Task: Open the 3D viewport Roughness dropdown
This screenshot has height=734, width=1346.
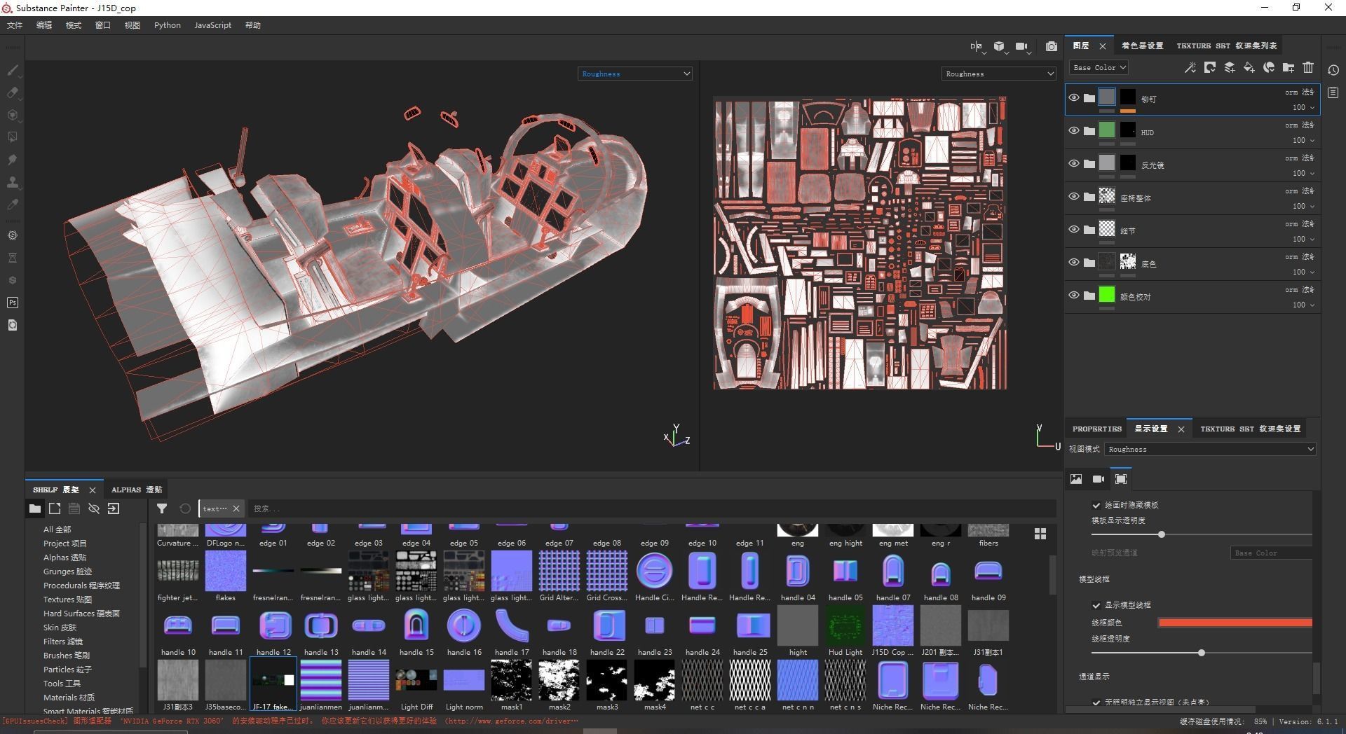Action: pyautogui.click(x=635, y=74)
